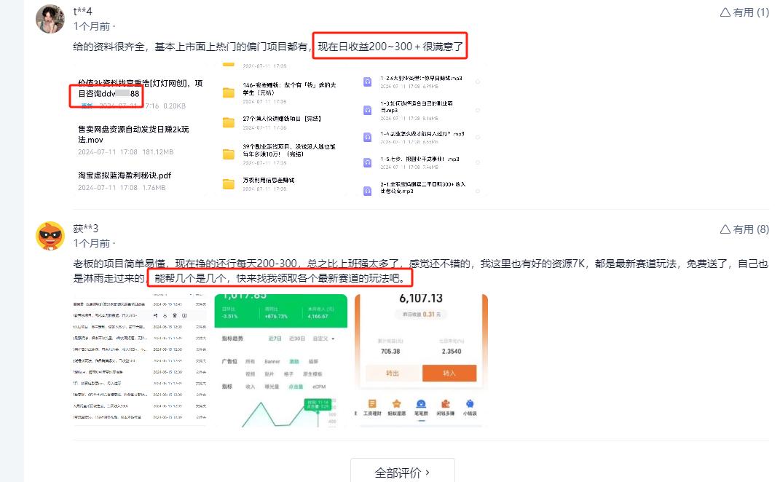The image size is (780, 482).
Task: Click the 有用 (8) helpful vote icon
Action: tap(744, 229)
